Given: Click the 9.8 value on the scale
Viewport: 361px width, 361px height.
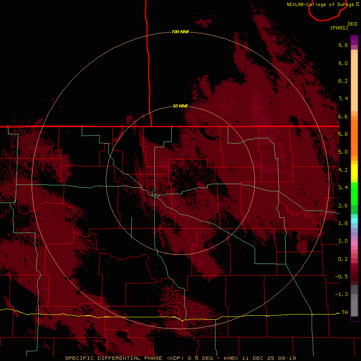Looking at the screenshot, I should tap(343, 45).
